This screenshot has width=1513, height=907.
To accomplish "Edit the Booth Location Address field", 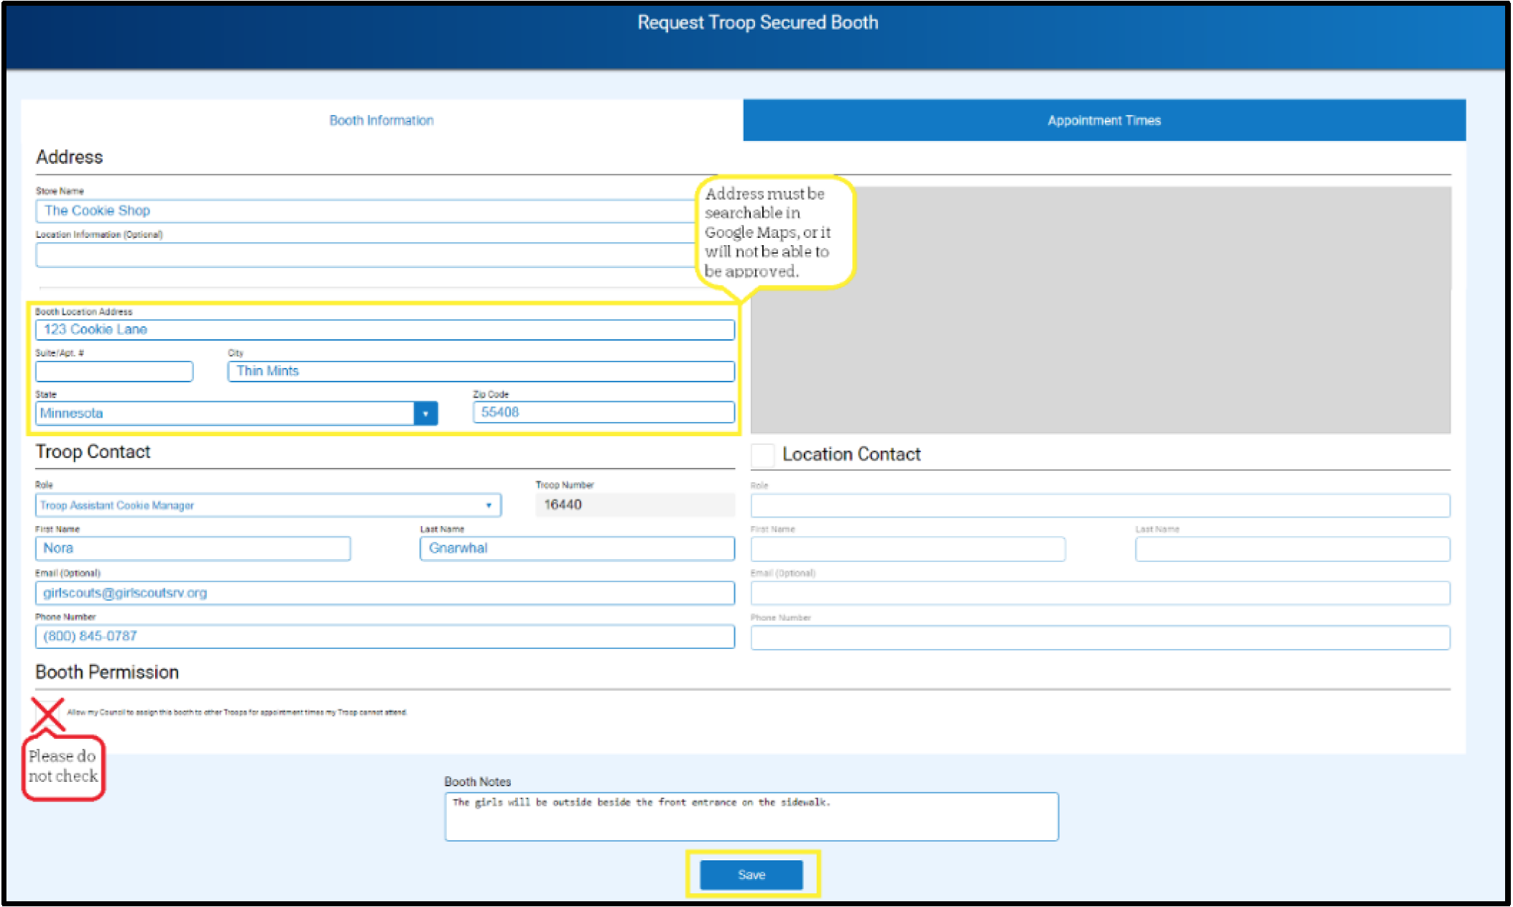I will [385, 330].
